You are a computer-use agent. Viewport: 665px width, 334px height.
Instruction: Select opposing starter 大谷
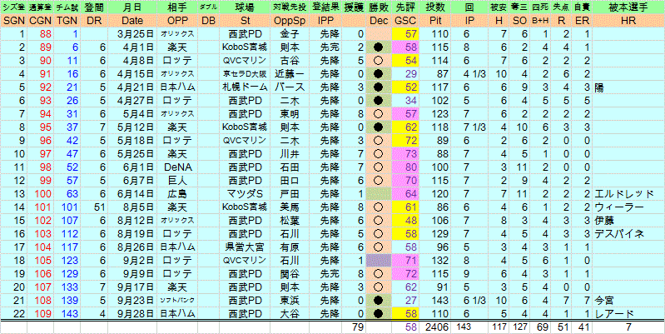pos(289,313)
